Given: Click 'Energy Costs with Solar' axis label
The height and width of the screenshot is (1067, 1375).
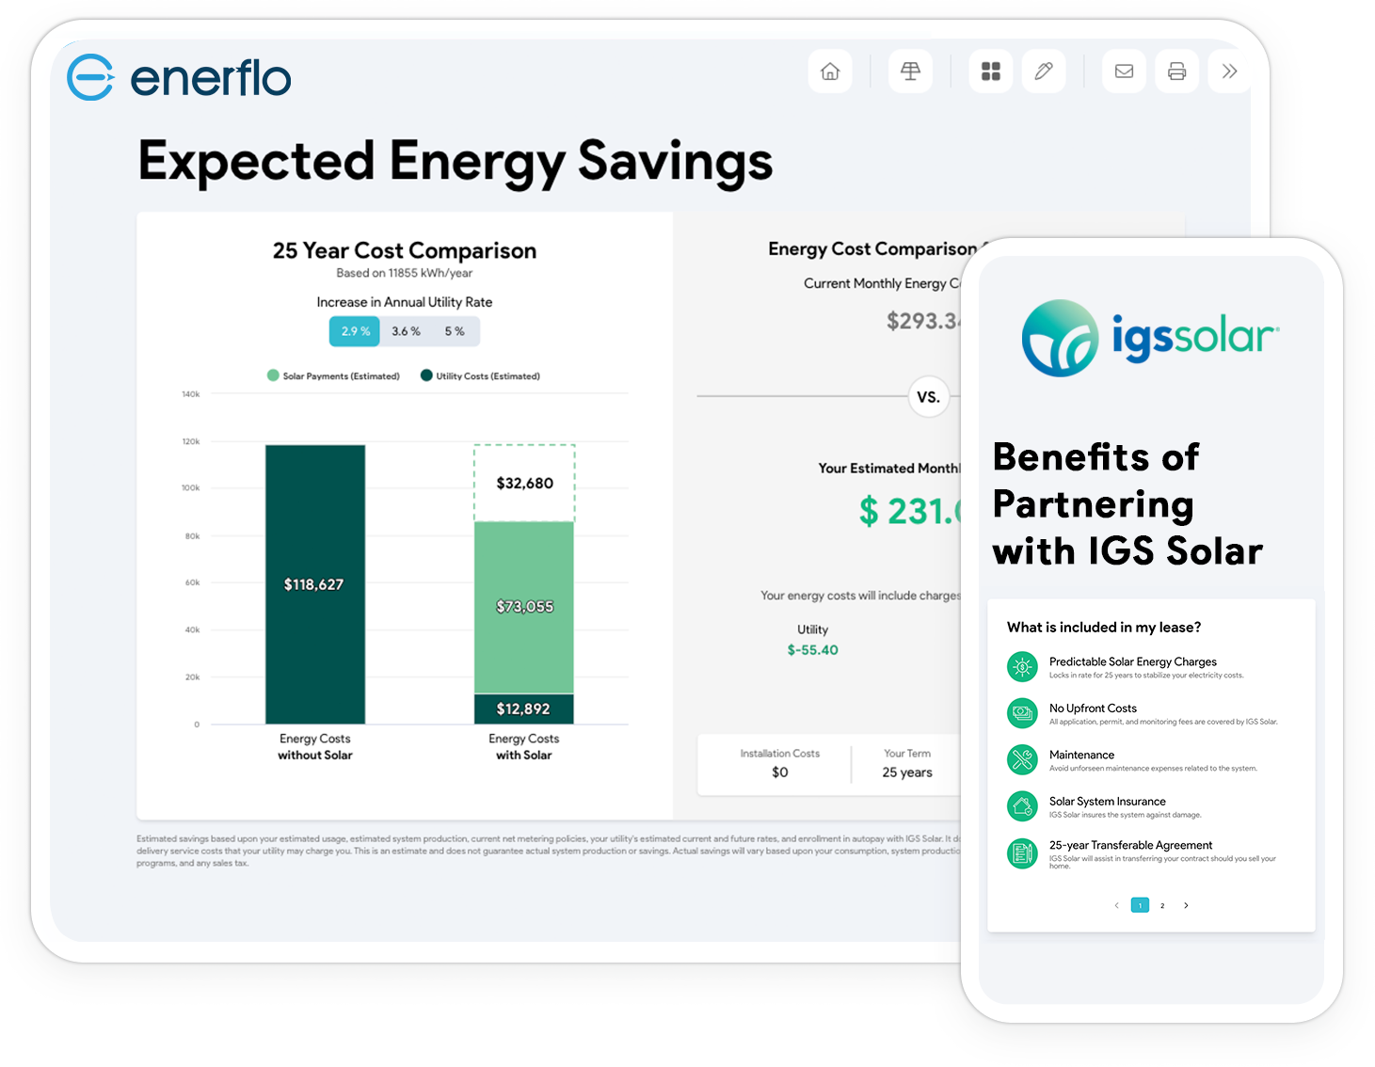Looking at the screenshot, I should (x=524, y=747).
